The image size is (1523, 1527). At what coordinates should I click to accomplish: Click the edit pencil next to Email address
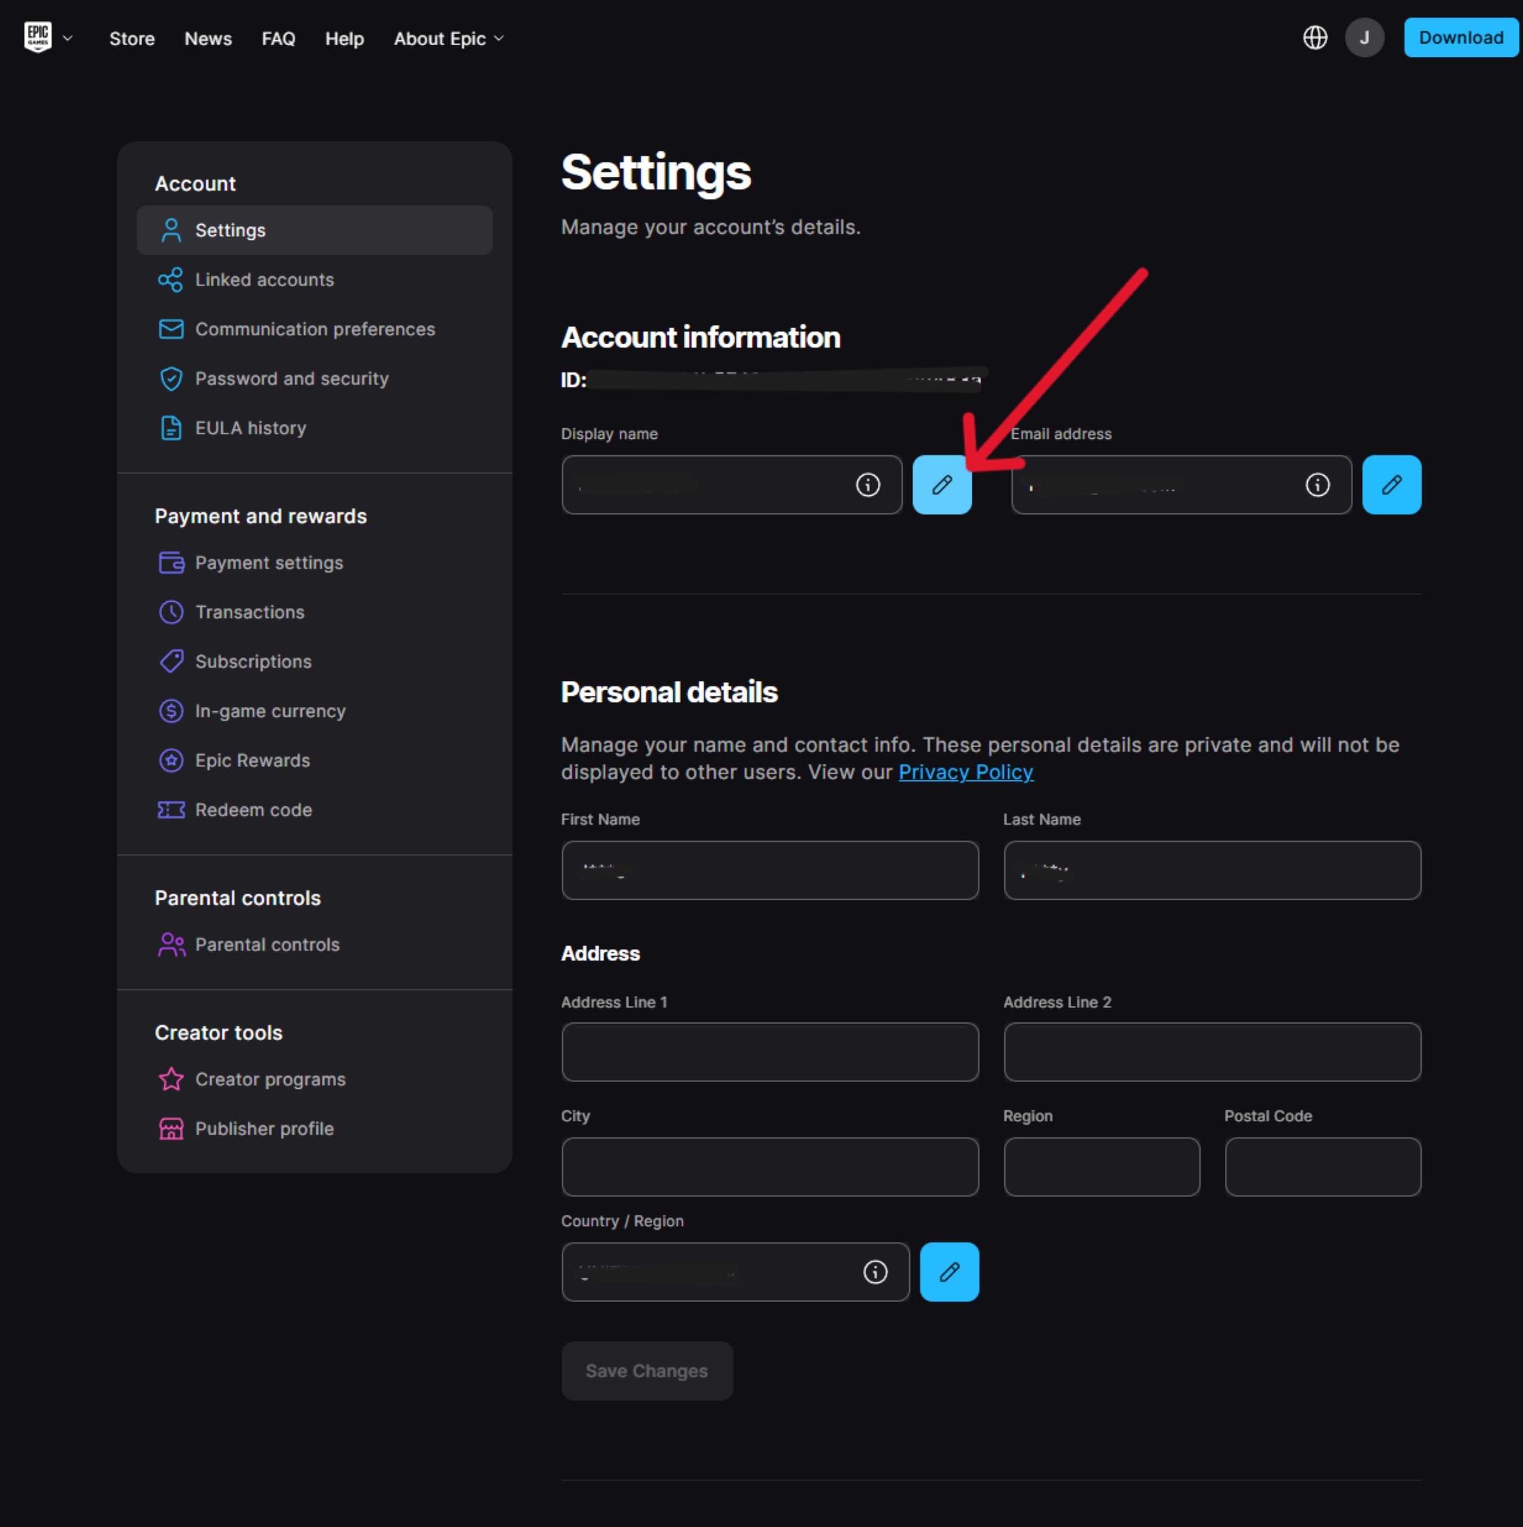(1391, 484)
